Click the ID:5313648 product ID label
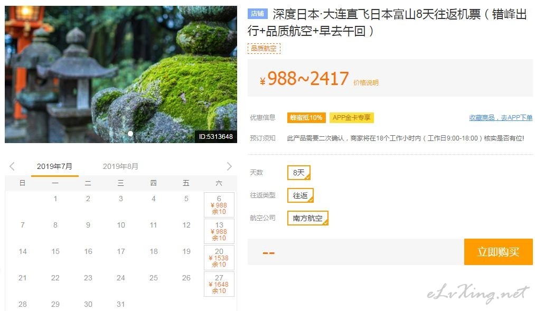Screen dimensions: 535x311 (x=215, y=137)
